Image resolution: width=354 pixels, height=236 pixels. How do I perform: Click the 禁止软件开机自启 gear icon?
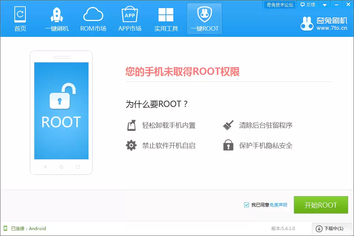(x=131, y=145)
